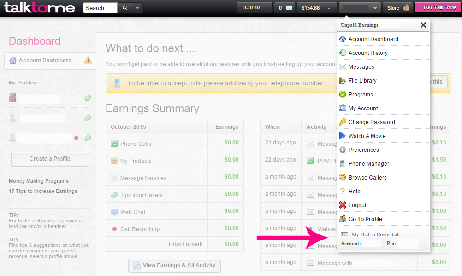Click the October 2015 table header
Screen dimensions: 462x276
point(157,127)
